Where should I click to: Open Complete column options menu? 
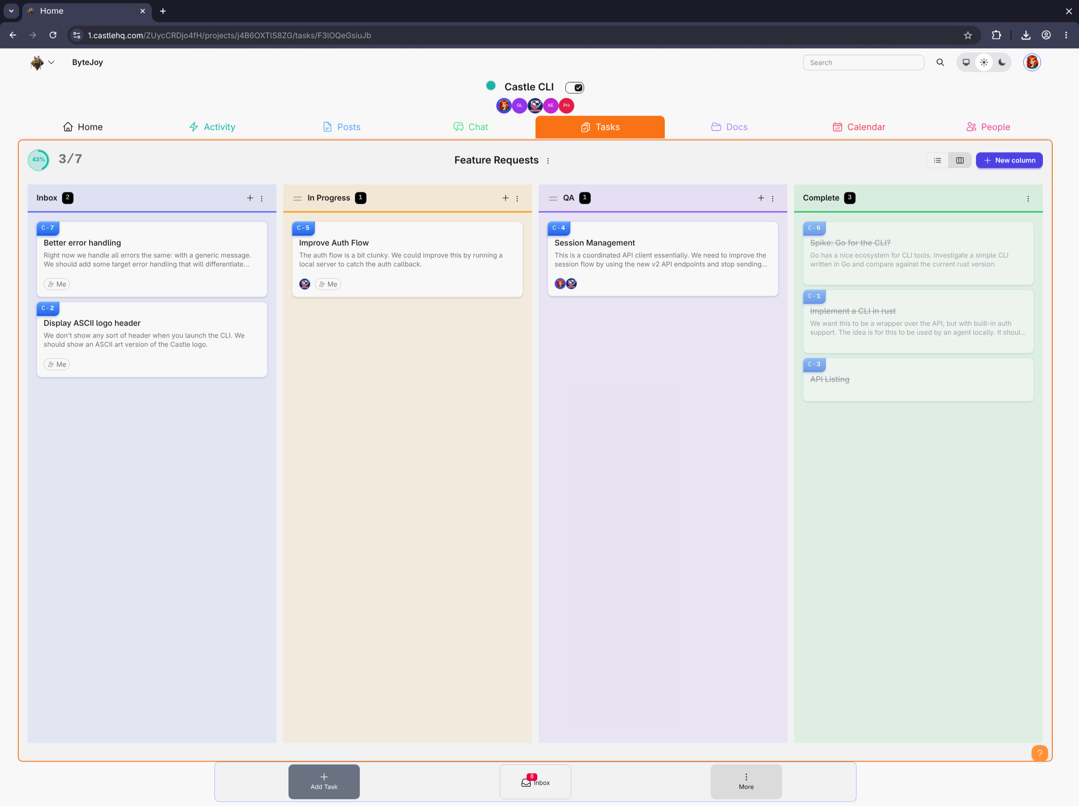point(1028,198)
